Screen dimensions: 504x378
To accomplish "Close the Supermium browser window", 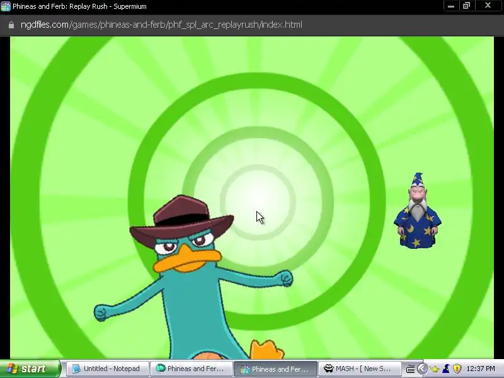I will [x=488, y=6].
